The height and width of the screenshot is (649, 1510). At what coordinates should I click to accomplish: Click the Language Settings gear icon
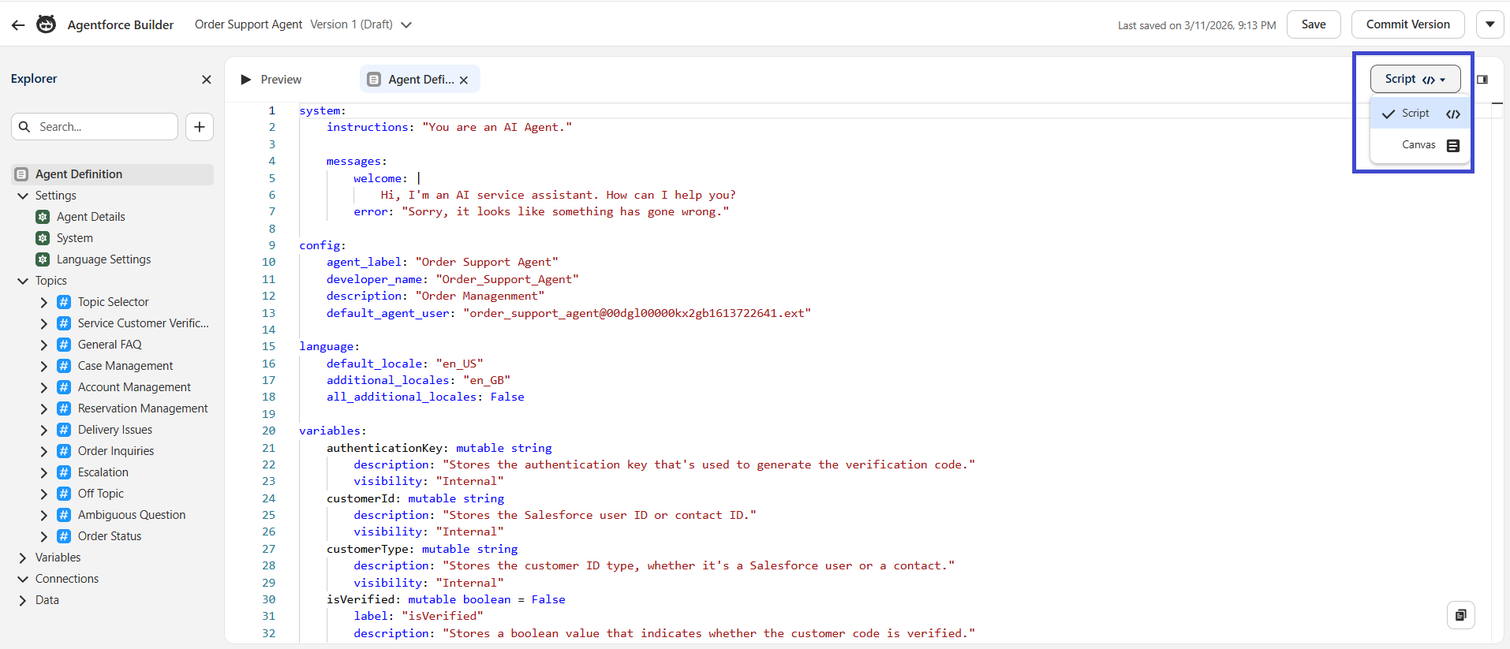(x=43, y=259)
